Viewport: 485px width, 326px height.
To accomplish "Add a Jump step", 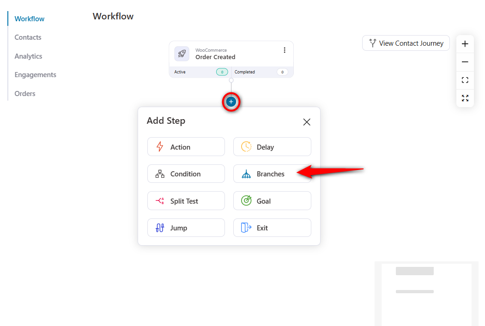I will tap(186, 228).
